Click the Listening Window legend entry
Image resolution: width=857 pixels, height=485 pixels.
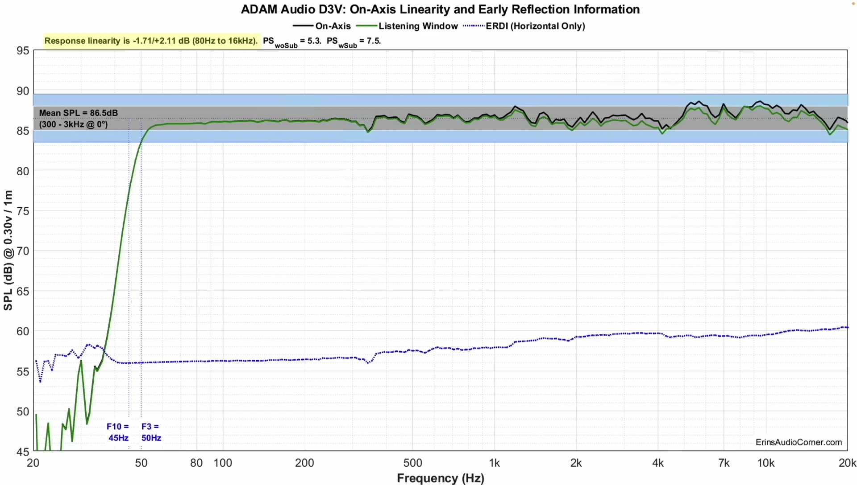(408, 26)
